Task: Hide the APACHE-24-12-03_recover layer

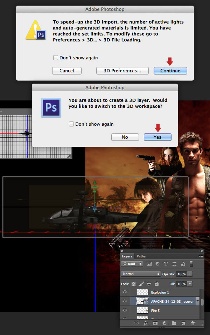Action: [125, 301]
